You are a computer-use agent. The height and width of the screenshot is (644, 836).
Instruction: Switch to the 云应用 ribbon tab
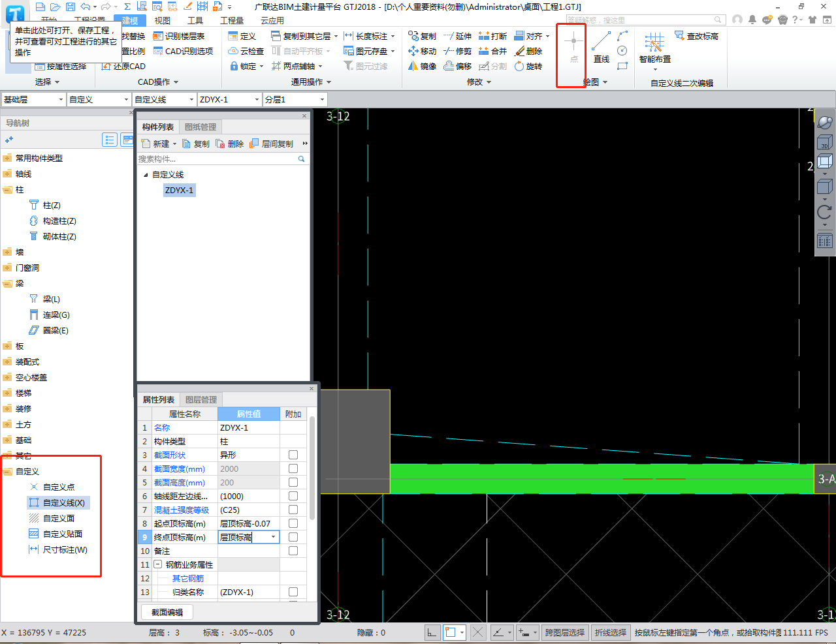[x=272, y=21]
